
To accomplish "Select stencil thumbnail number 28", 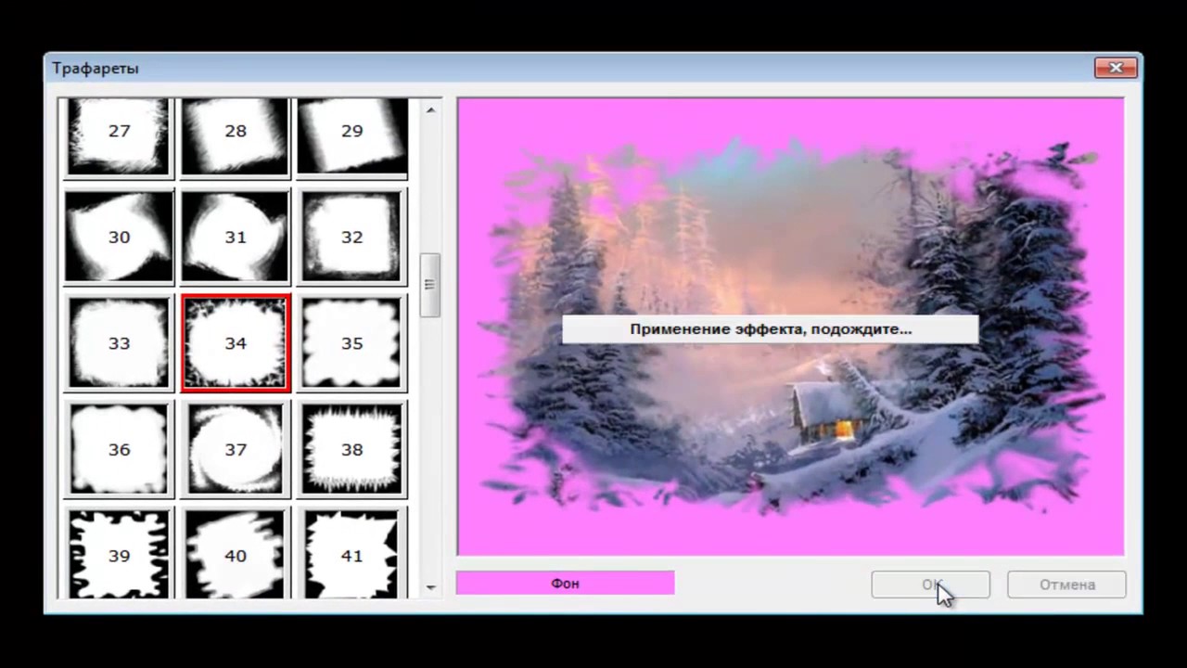I will click(236, 135).
